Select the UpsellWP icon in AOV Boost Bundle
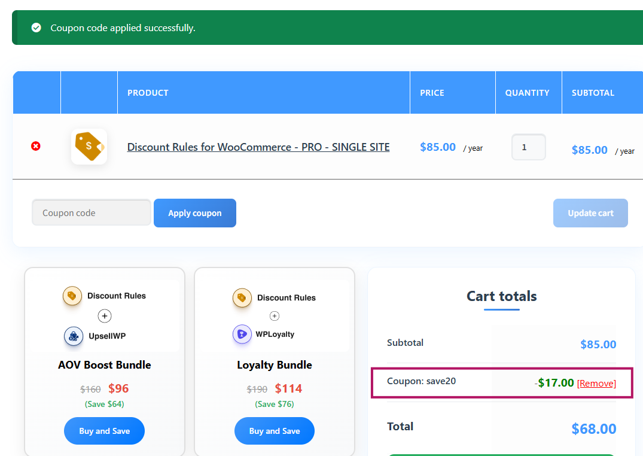Viewport: 643px width, 456px height. click(73, 336)
